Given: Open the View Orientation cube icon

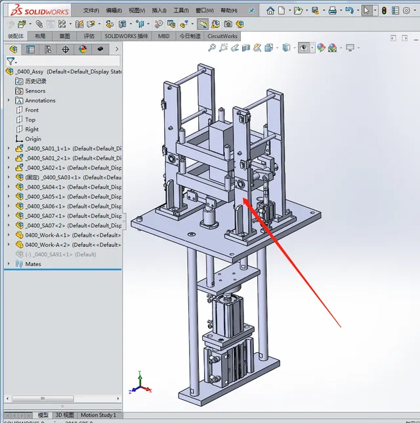Looking at the screenshot, I should click(x=269, y=48).
